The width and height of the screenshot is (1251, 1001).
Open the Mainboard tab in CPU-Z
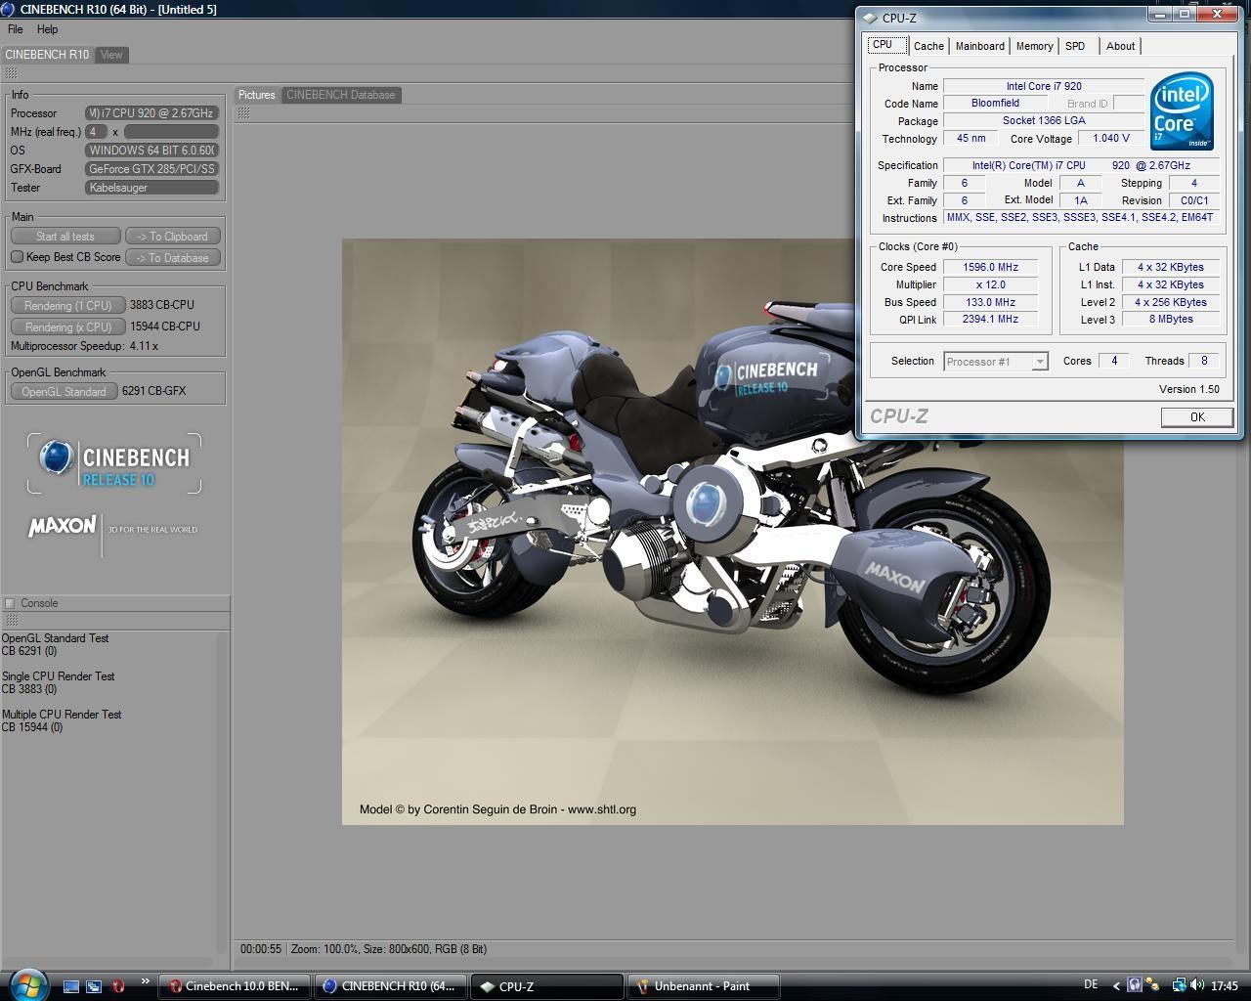point(980,46)
